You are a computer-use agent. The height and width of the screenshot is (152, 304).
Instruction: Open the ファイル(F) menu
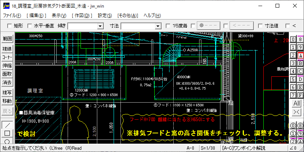(12, 16)
